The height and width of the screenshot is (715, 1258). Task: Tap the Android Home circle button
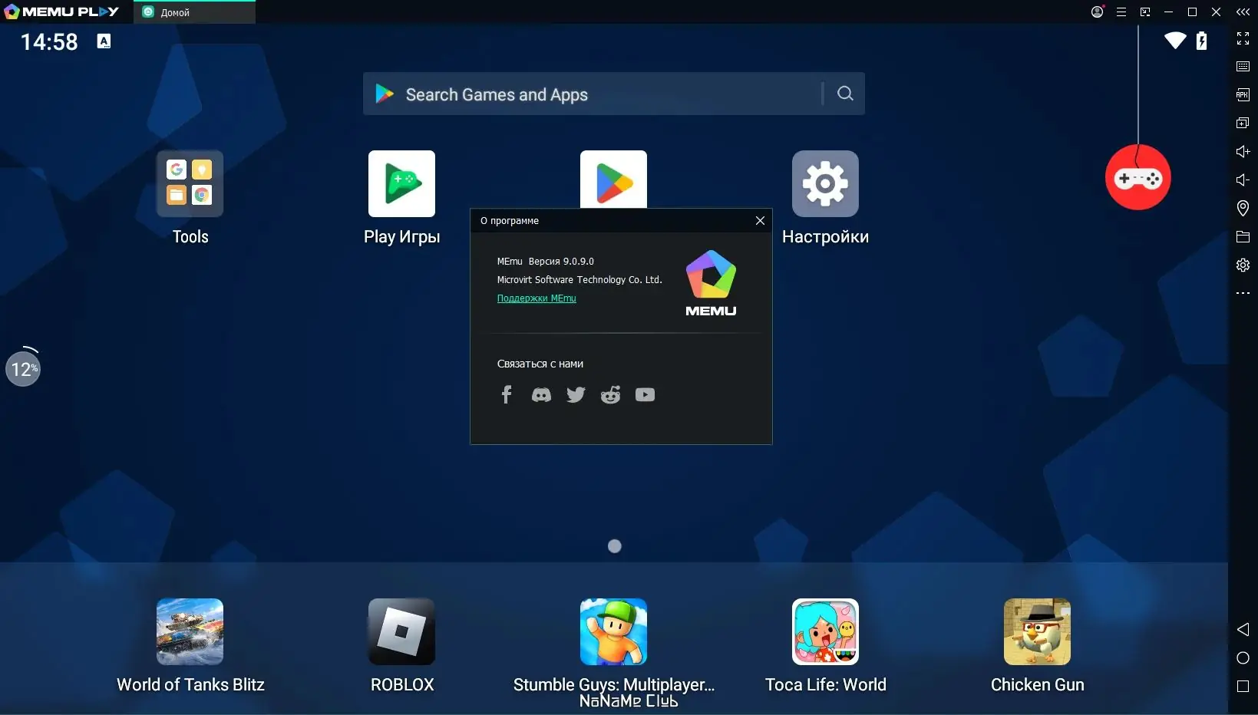coord(1243,657)
